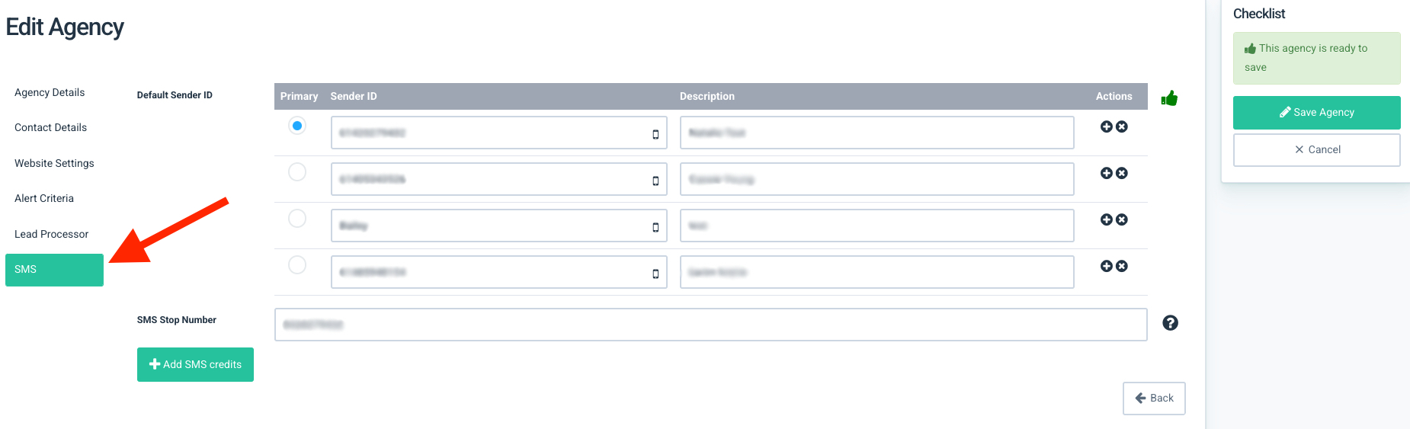The image size is (1410, 429).
Task: Click the Save Agency button
Action: tap(1316, 112)
